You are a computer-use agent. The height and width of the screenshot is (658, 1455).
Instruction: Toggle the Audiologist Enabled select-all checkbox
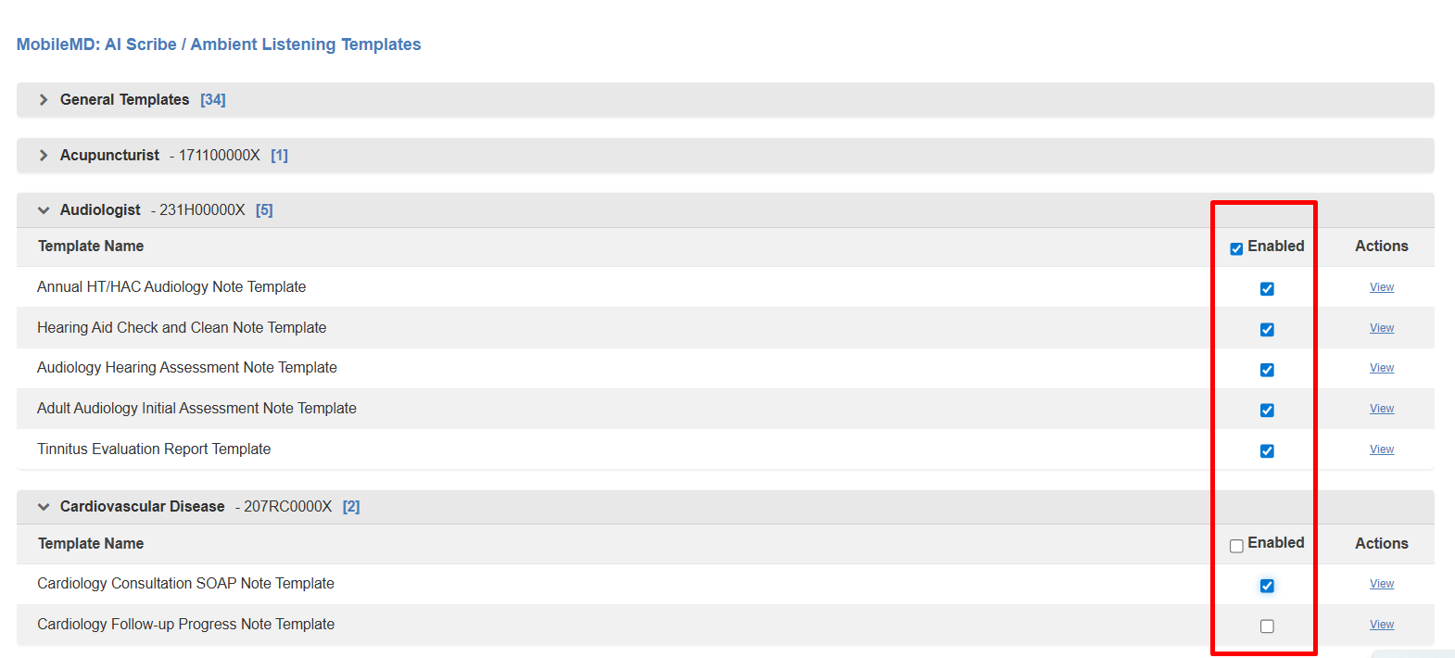coord(1236,248)
